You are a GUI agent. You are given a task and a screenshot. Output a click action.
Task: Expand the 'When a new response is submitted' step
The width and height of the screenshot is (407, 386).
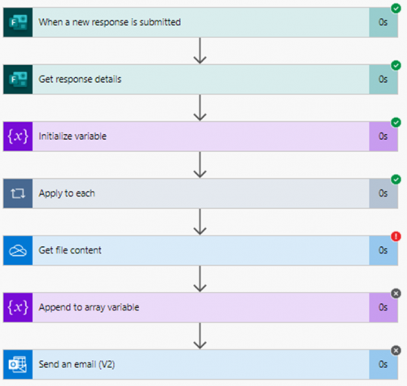(x=200, y=22)
